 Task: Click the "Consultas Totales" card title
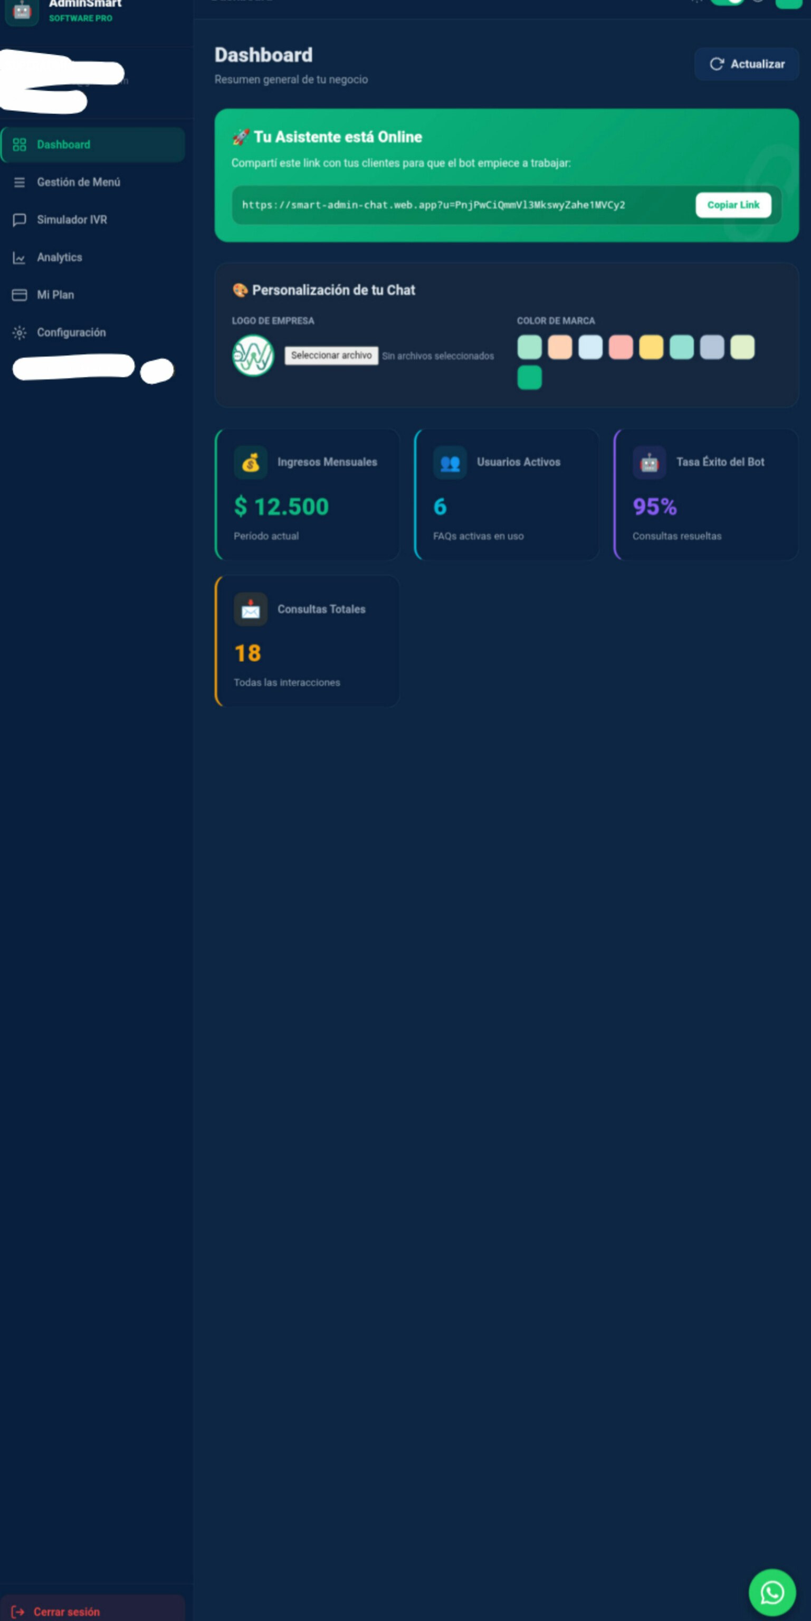pyautogui.click(x=321, y=609)
